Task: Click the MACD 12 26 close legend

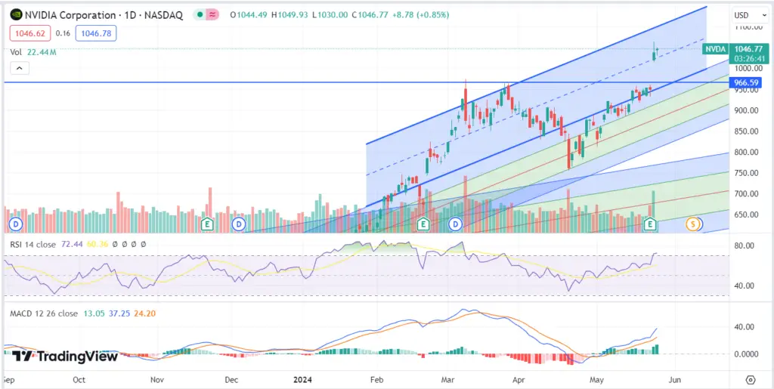Action: coord(43,313)
